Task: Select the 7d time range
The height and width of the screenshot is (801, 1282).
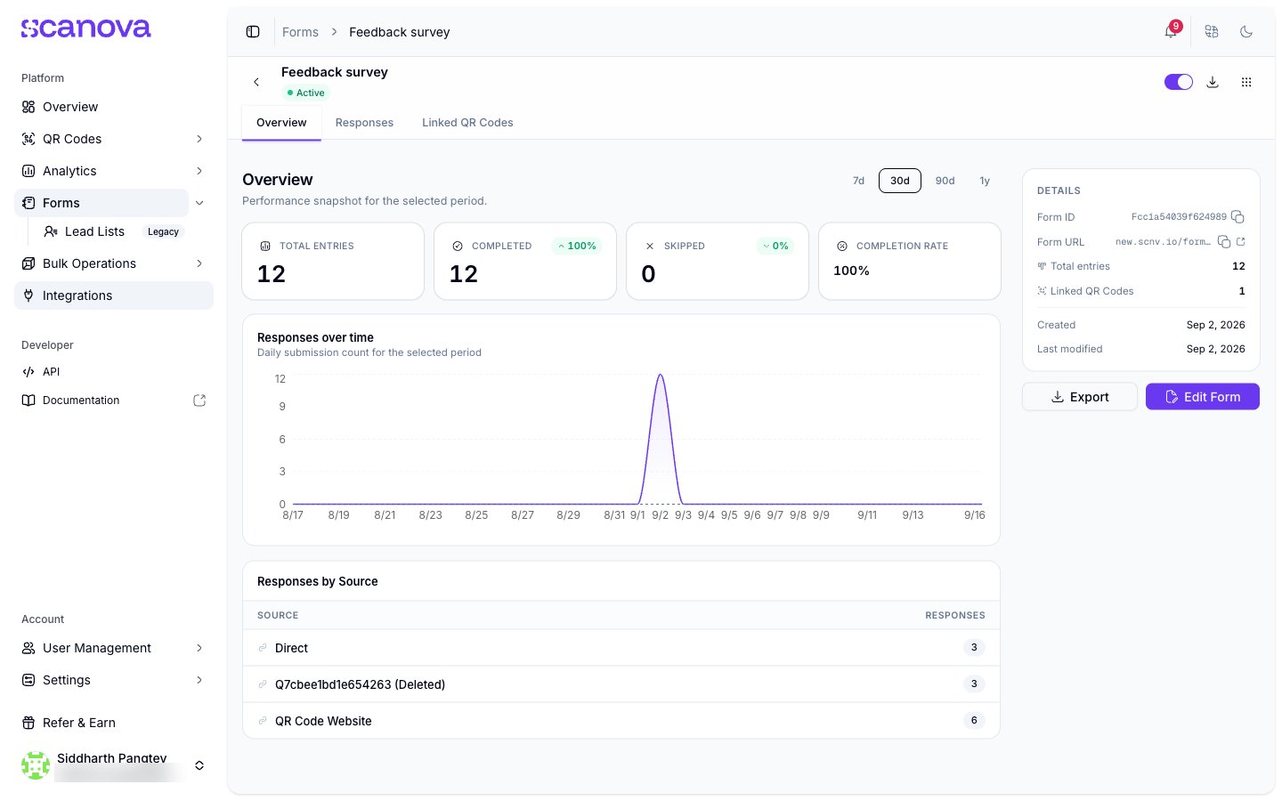Action: tap(858, 181)
